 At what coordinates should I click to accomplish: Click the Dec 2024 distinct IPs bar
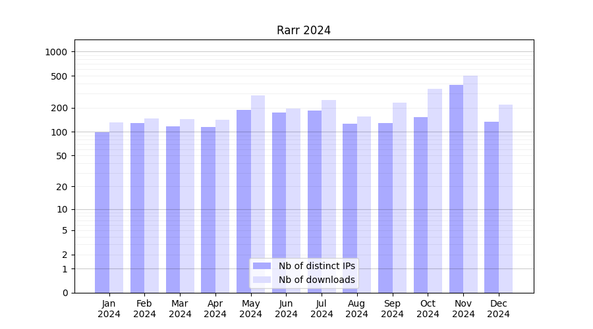pos(492,207)
